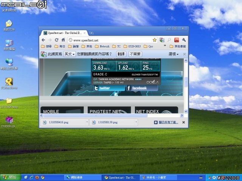242x181 pixels.
Task: Expand the bookmarks bar overflow chevron
Action: click(165, 46)
